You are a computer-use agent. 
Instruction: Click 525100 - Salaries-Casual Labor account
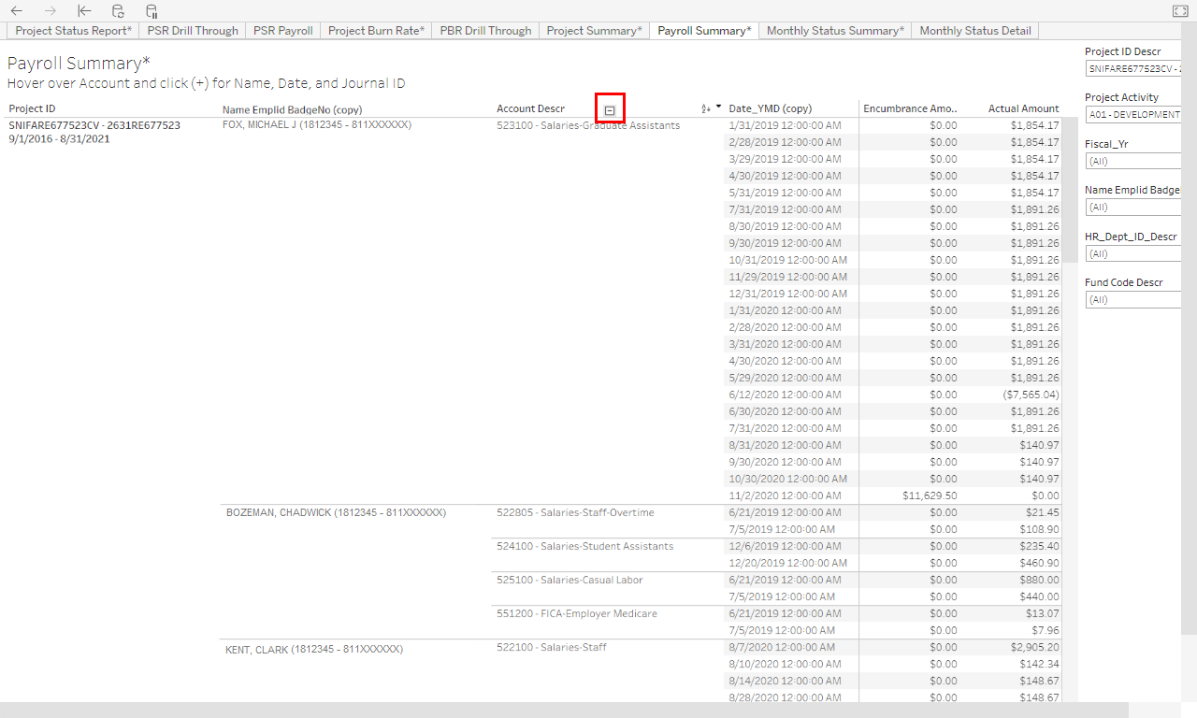[x=570, y=580]
